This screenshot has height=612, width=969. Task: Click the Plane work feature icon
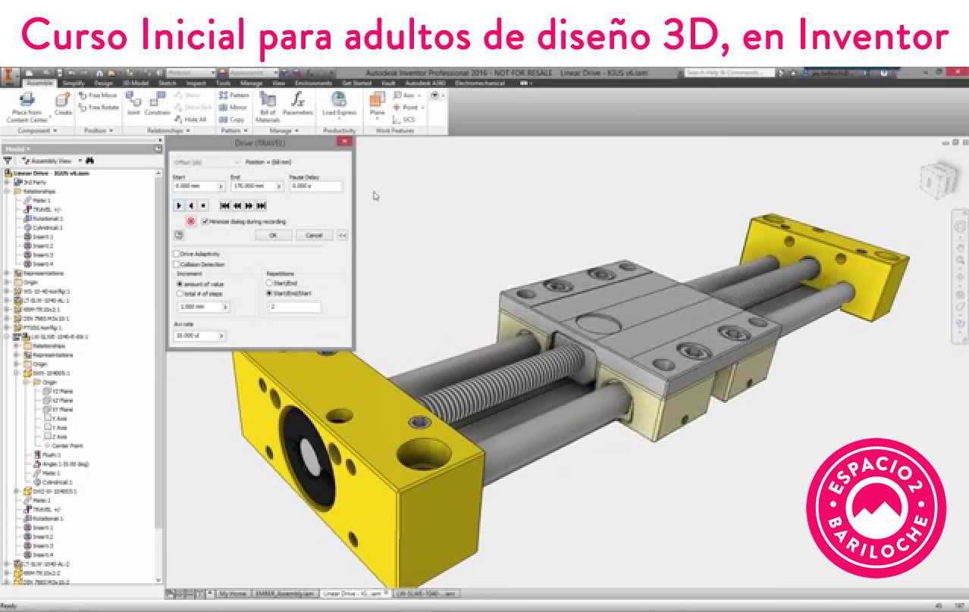377,99
